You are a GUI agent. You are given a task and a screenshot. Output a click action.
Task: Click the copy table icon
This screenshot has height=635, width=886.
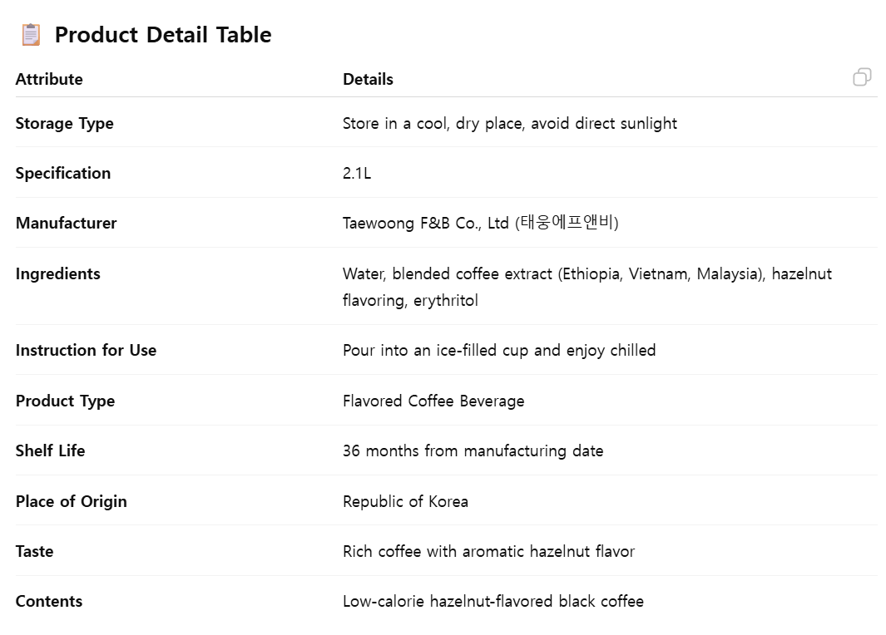click(x=862, y=77)
